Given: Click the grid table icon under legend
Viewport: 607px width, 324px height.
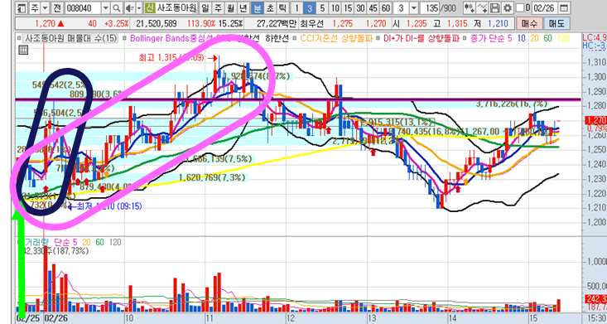Looking at the screenshot, I should [x=23, y=50].
